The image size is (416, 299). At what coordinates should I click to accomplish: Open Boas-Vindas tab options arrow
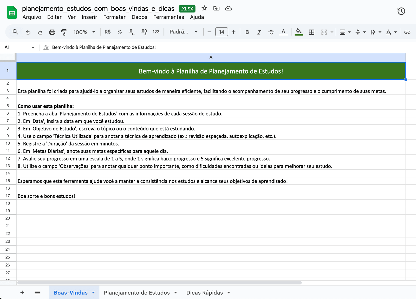93,293
